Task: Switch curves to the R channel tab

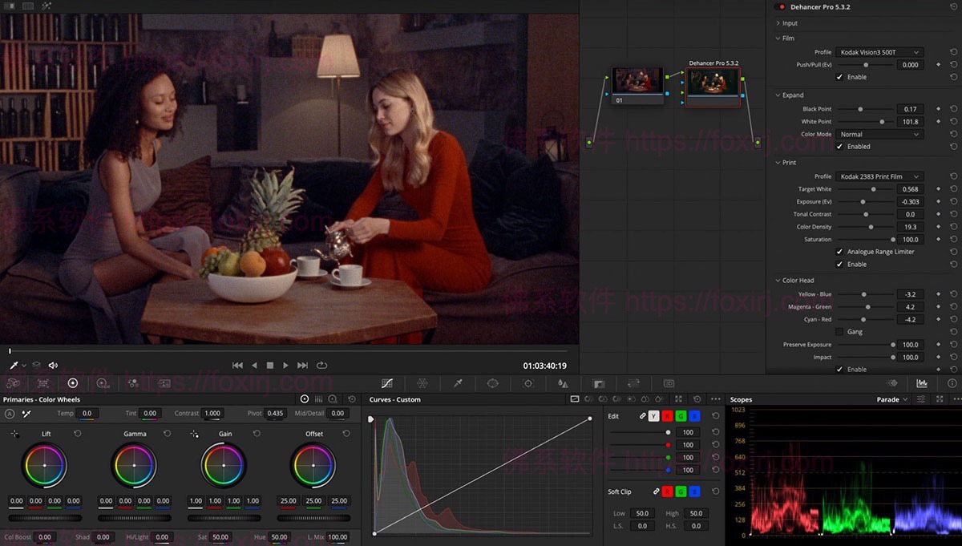Action: pos(667,416)
